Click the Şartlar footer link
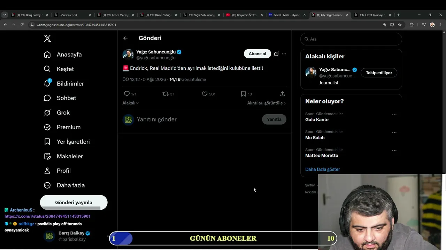This screenshot has height=250, width=446. pos(310,185)
